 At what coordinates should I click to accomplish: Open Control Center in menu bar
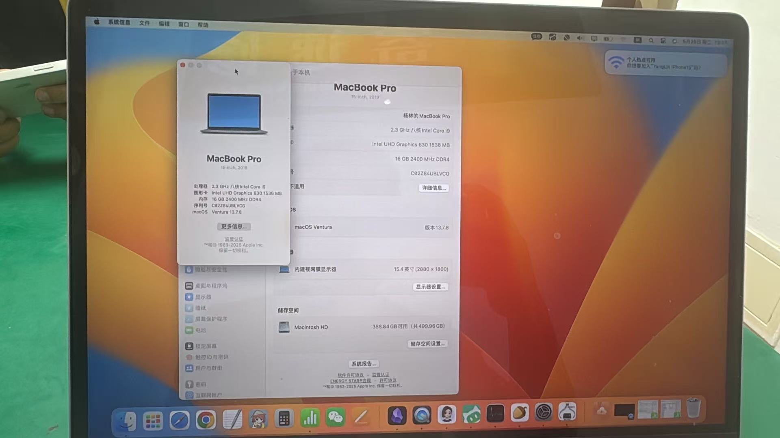click(x=663, y=41)
